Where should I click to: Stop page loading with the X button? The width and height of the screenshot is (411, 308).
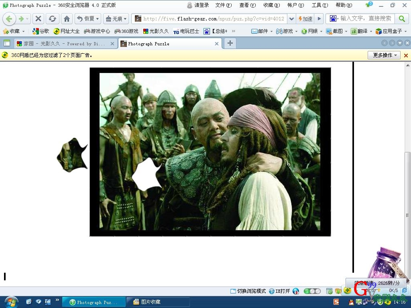38,18
